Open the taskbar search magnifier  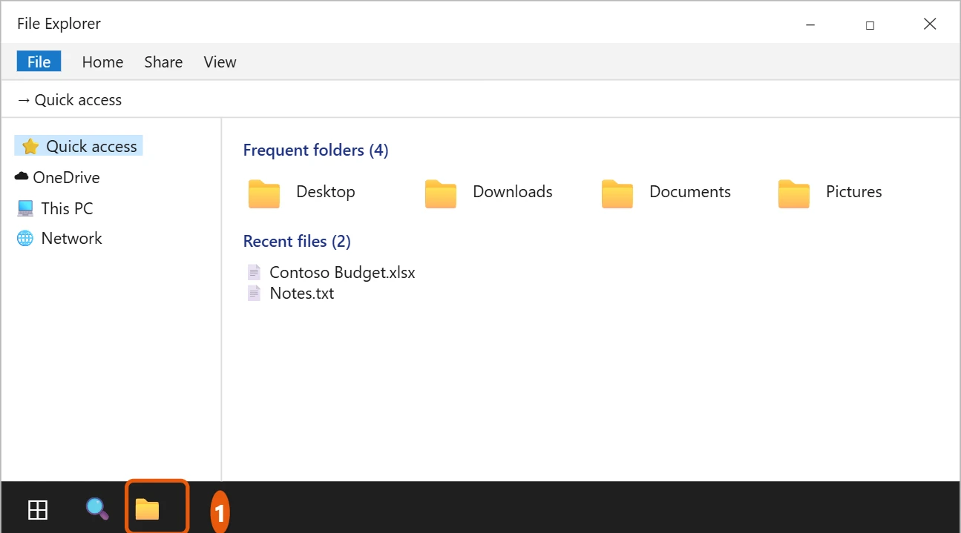point(97,509)
